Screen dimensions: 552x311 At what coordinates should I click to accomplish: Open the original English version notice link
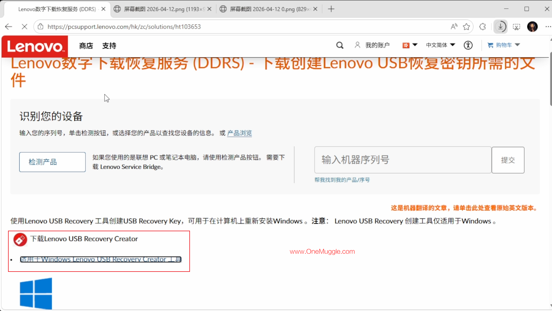click(x=464, y=208)
